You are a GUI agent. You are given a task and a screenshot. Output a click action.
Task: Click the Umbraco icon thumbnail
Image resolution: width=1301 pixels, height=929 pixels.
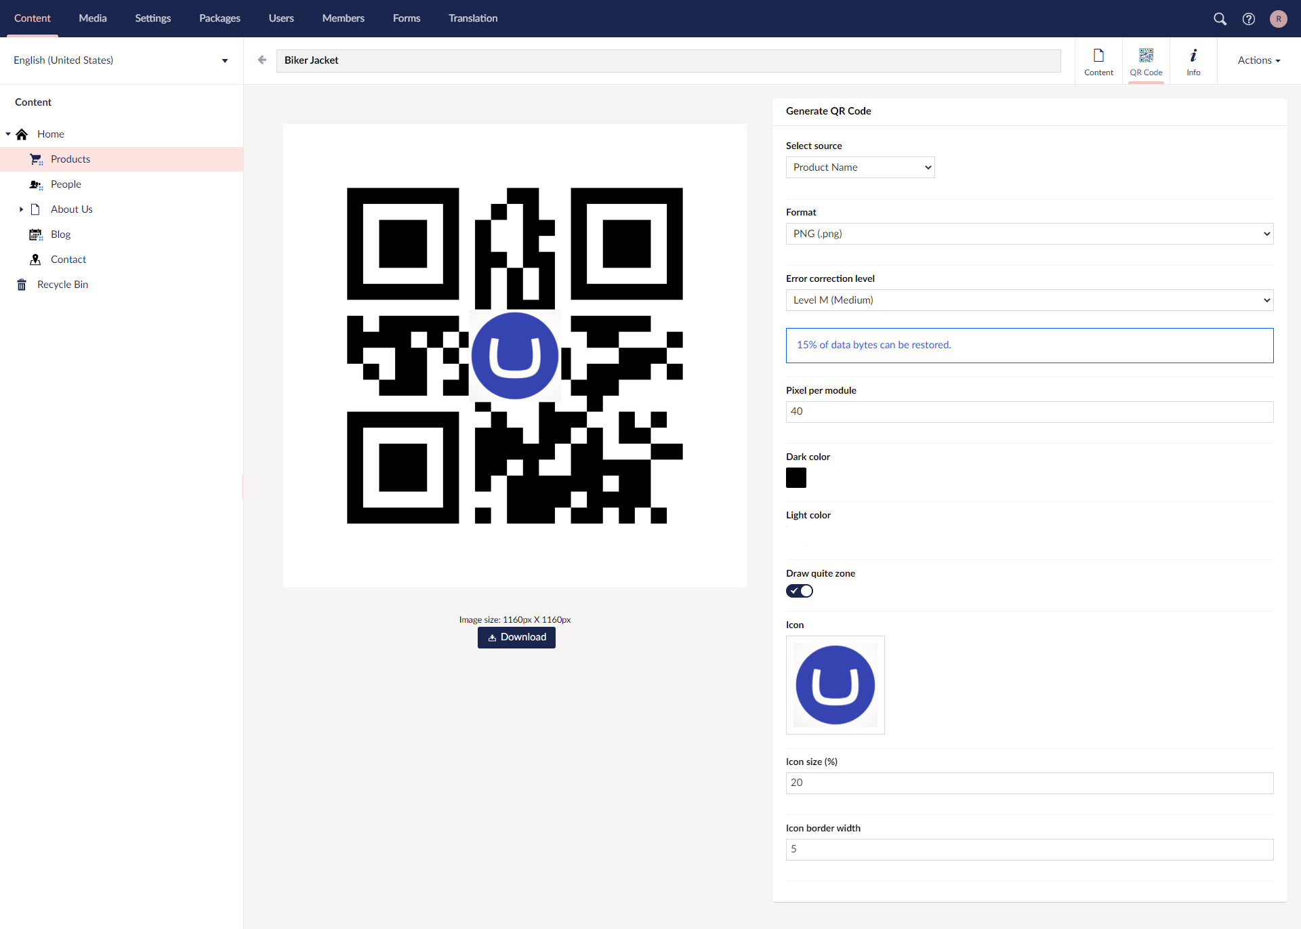pos(835,685)
